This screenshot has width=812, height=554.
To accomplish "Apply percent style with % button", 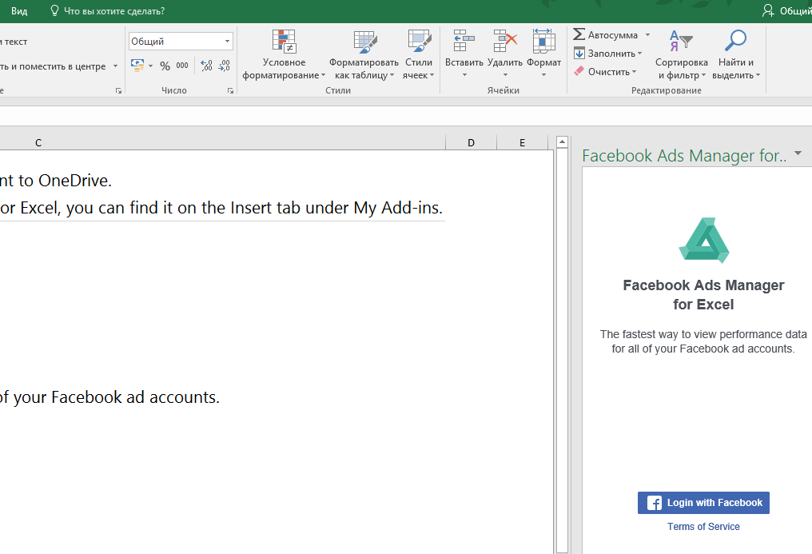I will [x=165, y=66].
